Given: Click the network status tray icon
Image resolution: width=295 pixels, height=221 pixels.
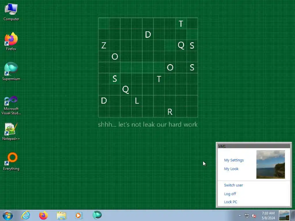Looking at the screenshot, I should click(x=247, y=216).
